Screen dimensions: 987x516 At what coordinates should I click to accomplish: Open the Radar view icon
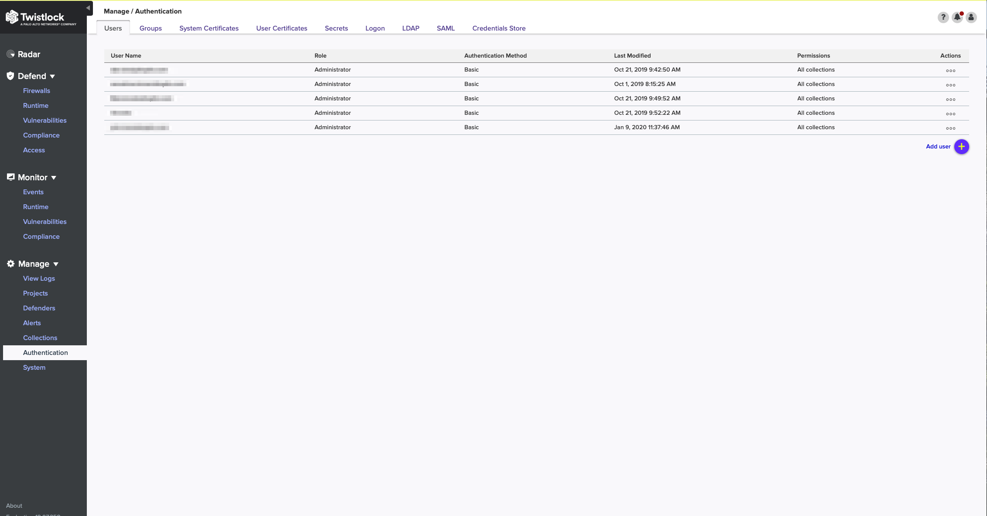11,54
